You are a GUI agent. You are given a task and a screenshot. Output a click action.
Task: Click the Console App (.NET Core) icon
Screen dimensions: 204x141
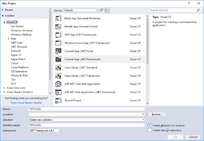(x=58, y=51)
